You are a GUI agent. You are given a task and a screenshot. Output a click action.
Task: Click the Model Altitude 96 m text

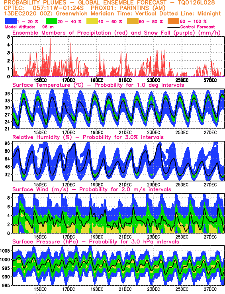click(x=29, y=27)
